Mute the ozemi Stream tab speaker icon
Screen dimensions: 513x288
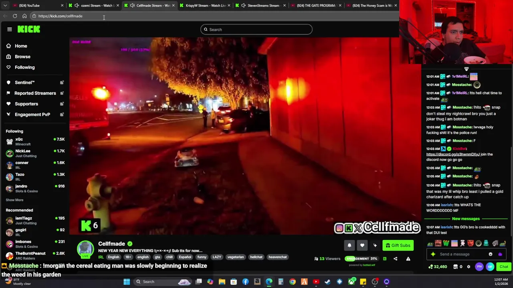pyautogui.click(x=77, y=6)
